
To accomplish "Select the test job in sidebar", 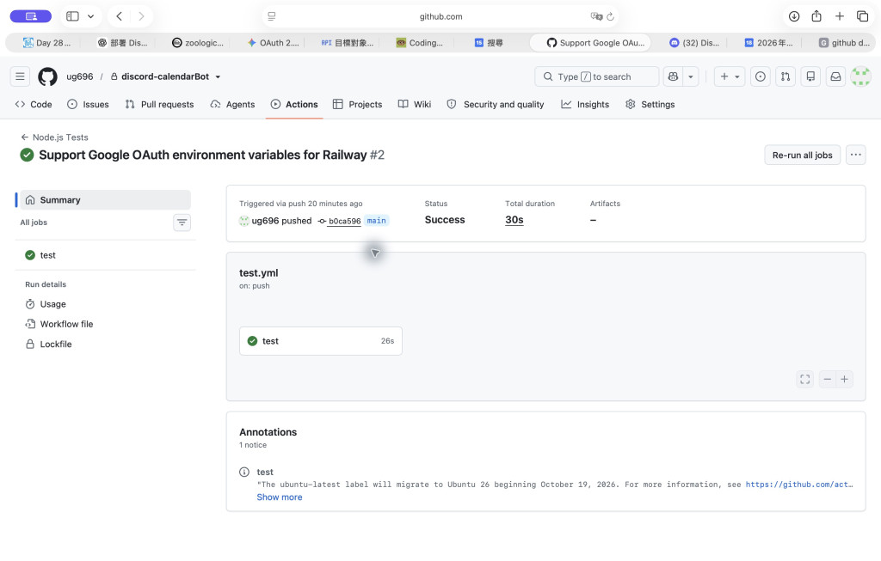I will click(106, 255).
